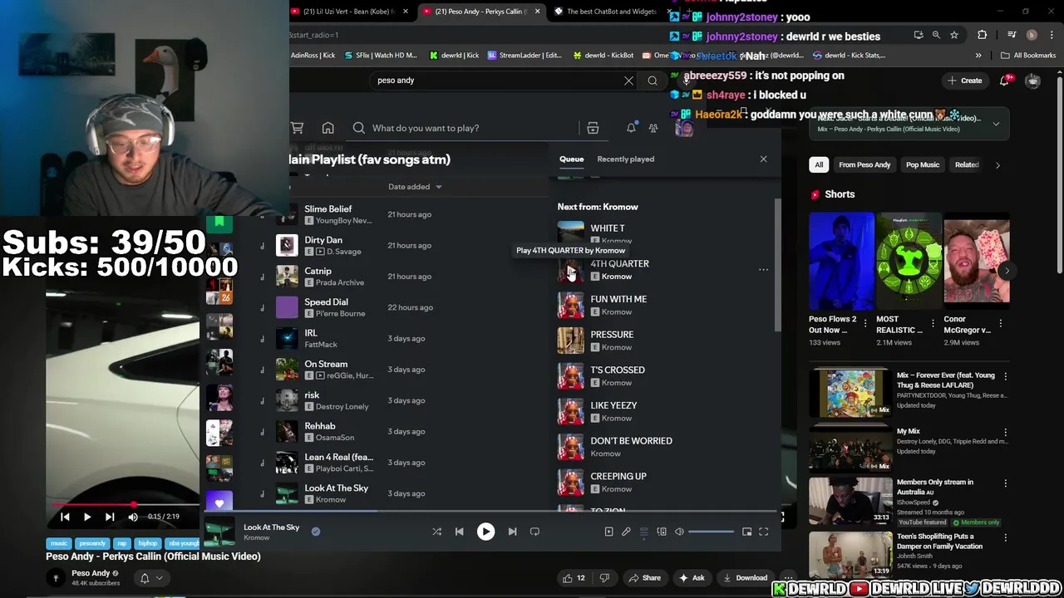Adjust the Spotify volume slider
The width and height of the screenshot is (1064, 598).
(x=711, y=532)
